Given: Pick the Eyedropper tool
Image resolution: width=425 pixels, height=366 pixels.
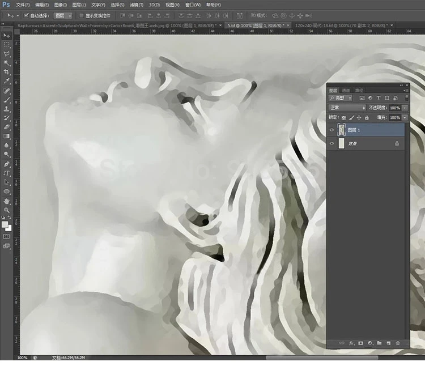Looking at the screenshot, I should pyautogui.click(x=7, y=81).
